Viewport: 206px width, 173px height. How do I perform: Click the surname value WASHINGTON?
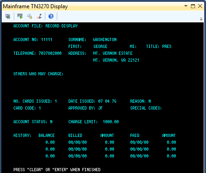click(105, 40)
